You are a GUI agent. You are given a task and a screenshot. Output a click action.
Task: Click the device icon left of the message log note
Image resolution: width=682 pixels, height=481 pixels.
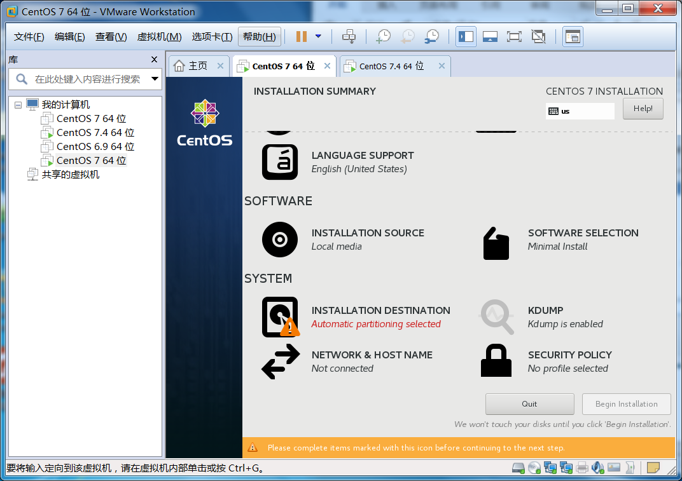[630, 468]
